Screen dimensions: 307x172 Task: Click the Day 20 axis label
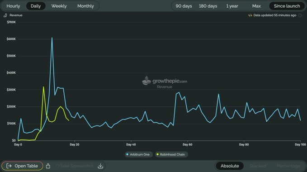pyautogui.click(x=75, y=144)
